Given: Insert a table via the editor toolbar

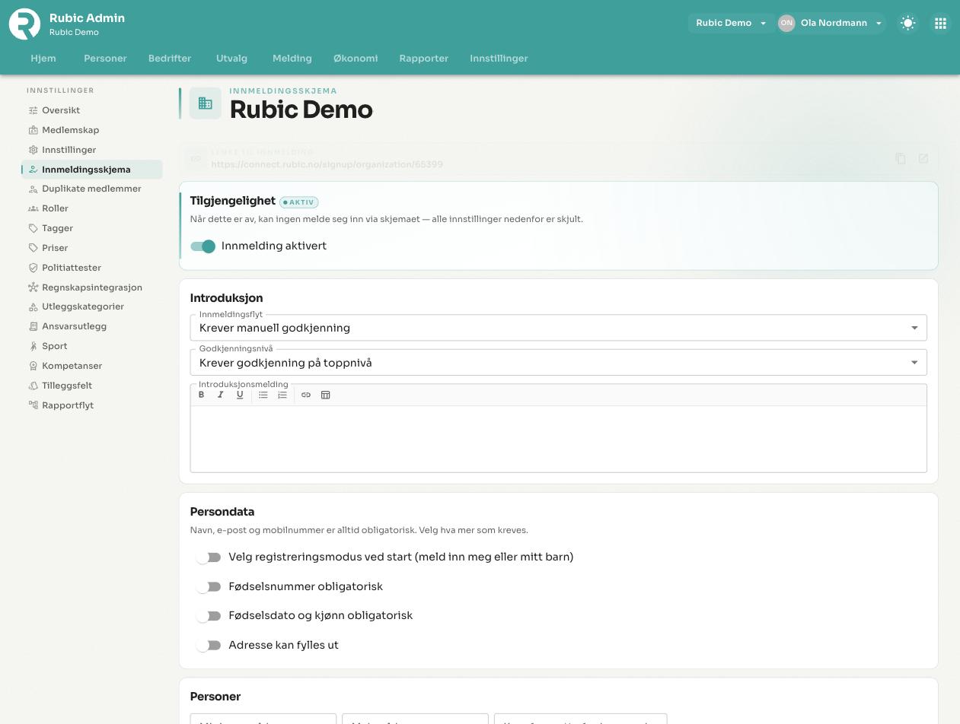Looking at the screenshot, I should [x=325, y=395].
